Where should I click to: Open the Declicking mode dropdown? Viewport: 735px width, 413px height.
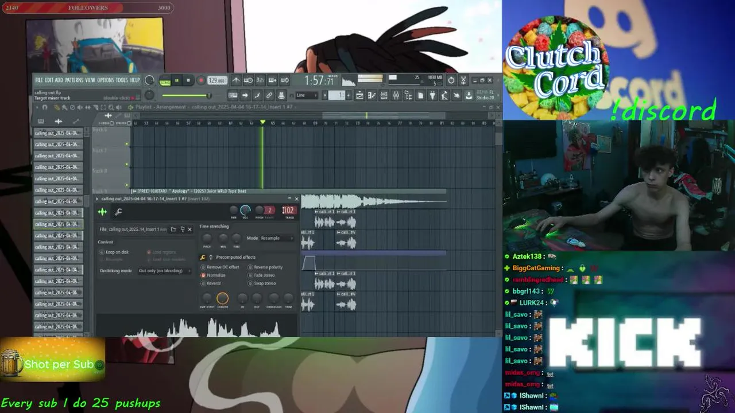tap(165, 271)
